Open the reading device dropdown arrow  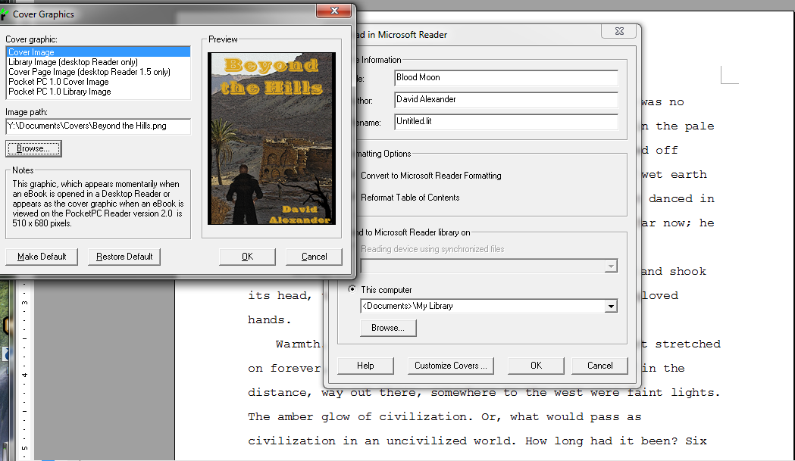coord(611,266)
